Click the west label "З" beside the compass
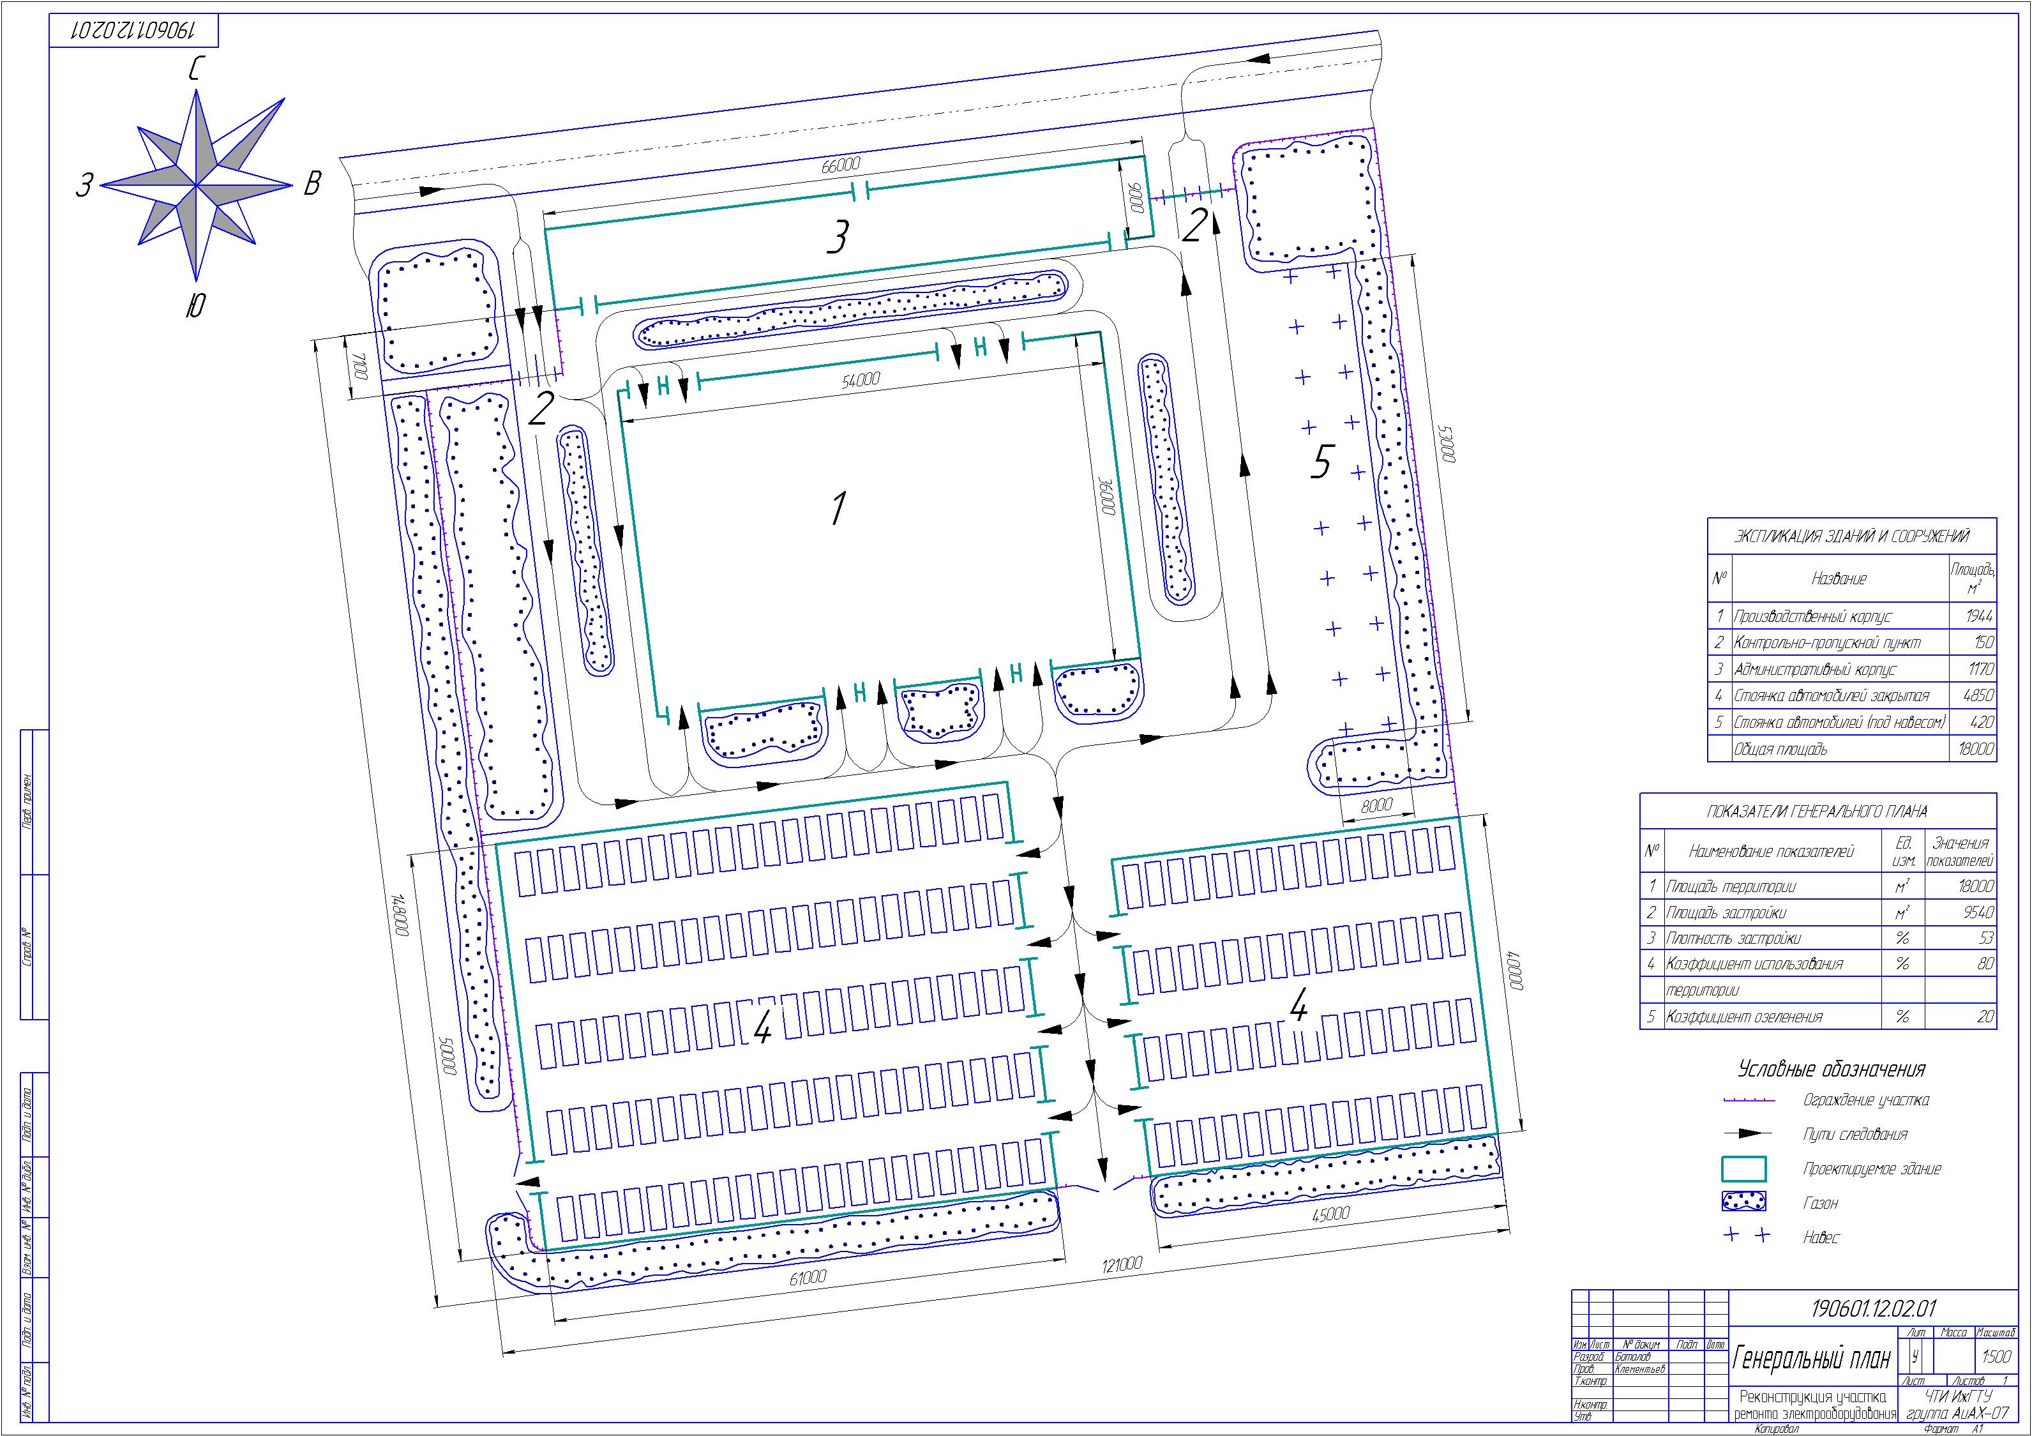This screenshot has width=2032, height=1436. click(84, 185)
